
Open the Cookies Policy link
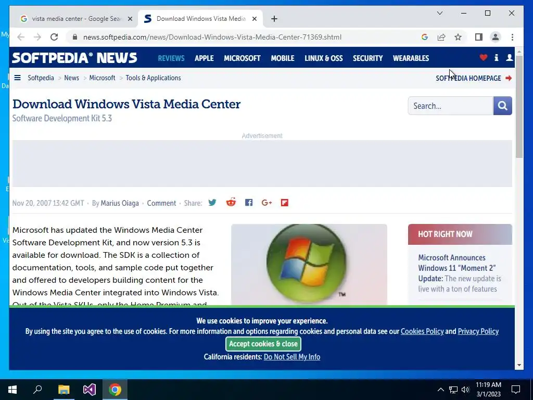coord(422,331)
